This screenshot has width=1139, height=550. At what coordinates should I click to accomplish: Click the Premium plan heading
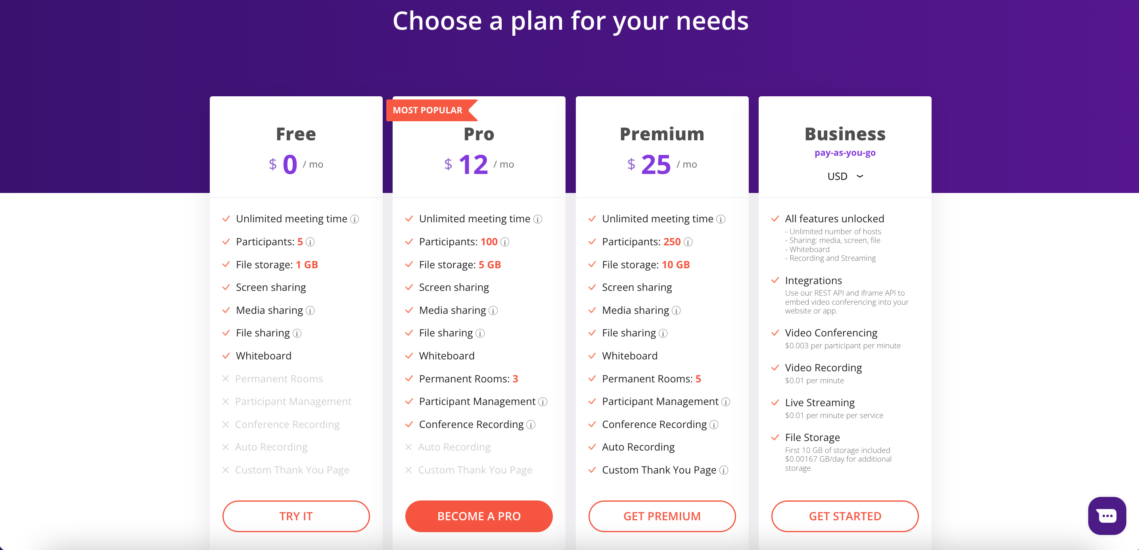(662, 134)
